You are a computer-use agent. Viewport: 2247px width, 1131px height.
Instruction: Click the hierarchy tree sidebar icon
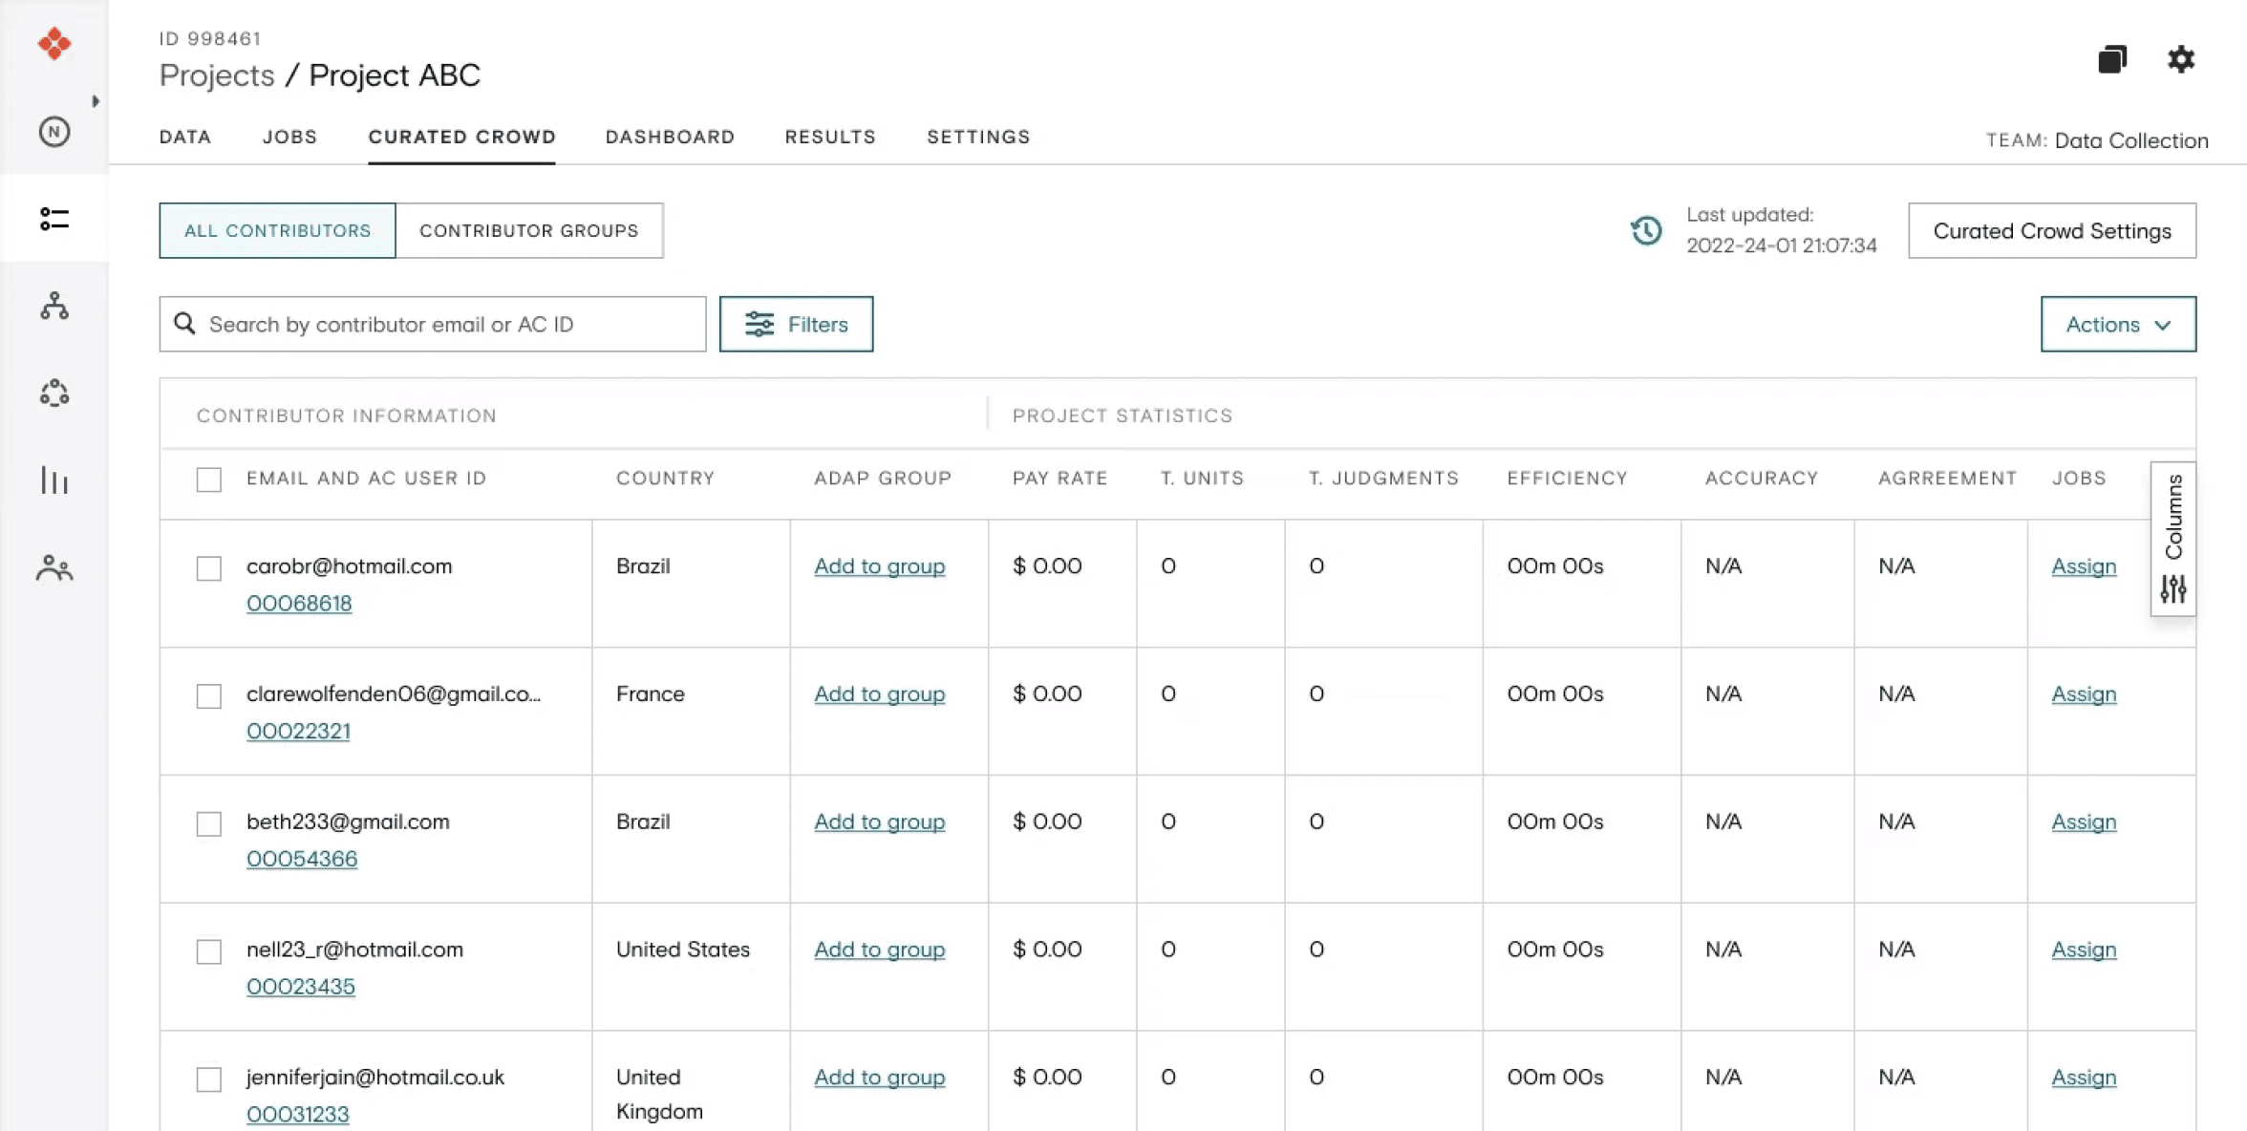coord(54,306)
